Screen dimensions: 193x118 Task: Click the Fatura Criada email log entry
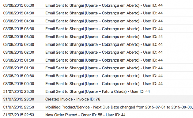click(97, 91)
